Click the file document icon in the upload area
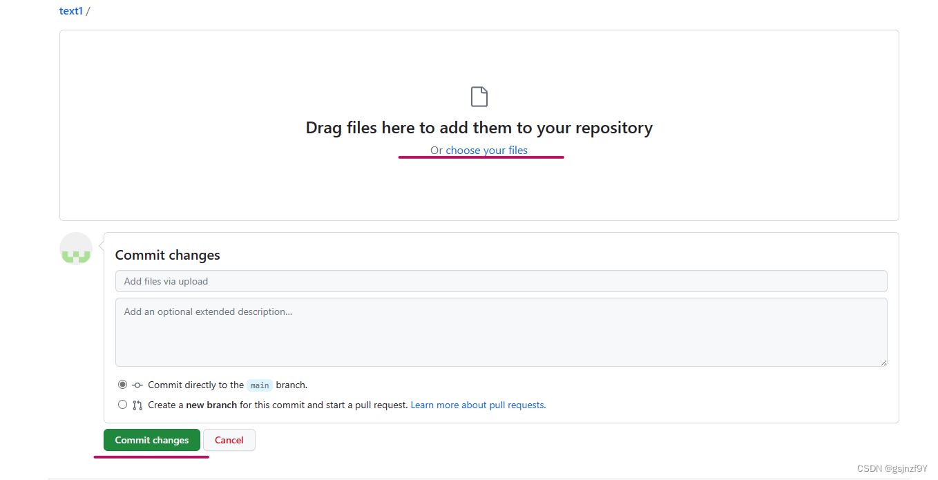 [x=479, y=96]
